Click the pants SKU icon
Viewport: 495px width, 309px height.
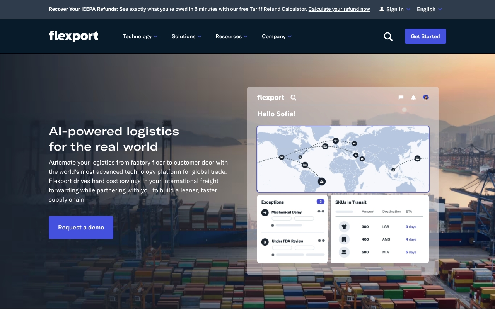pyautogui.click(x=344, y=239)
